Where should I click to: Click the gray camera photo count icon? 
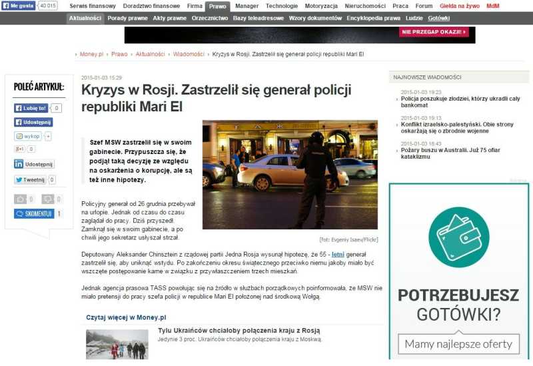(x=21, y=199)
